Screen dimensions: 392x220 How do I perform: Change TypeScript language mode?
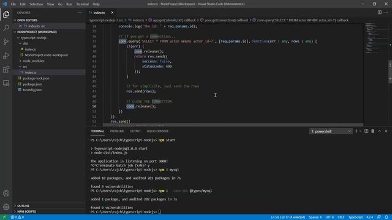tap(355, 218)
